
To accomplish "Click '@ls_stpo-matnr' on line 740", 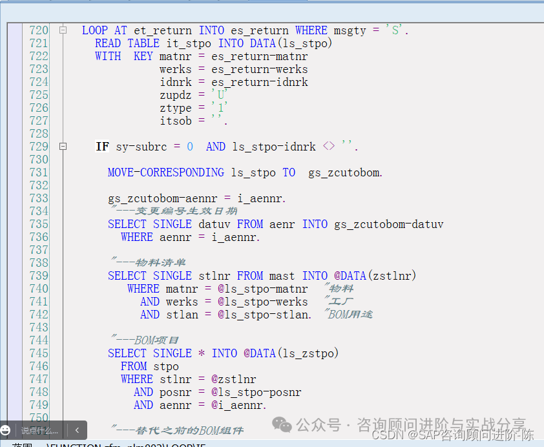I will point(263,289).
